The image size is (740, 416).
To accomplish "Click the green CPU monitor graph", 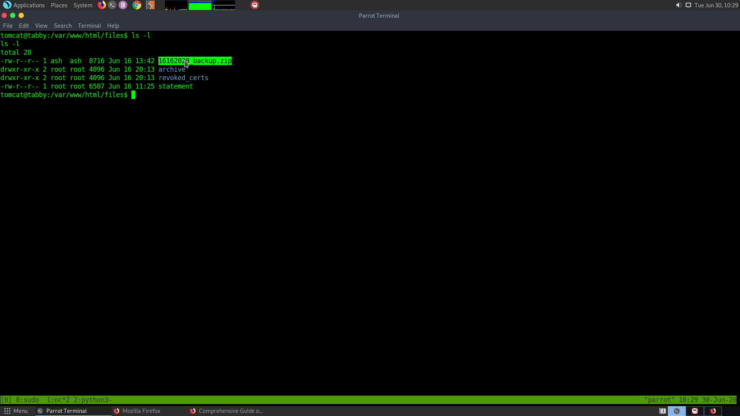I will (x=200, y=5).
